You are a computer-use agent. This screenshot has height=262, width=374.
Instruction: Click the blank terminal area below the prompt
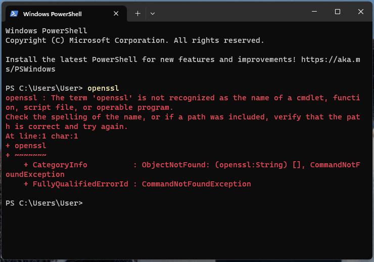tap(187, 232)
